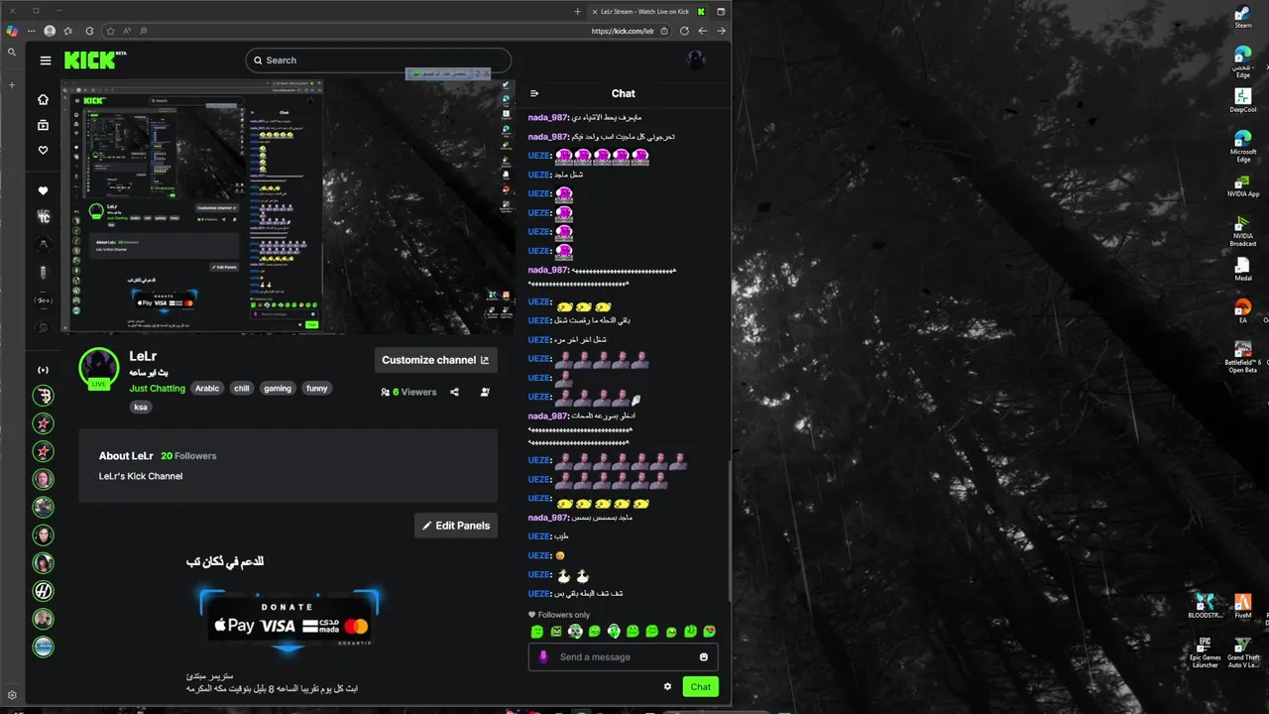Open Grand Theft Auto V desktop shortcut
The image size is (1269, 714).
(x=1242, y=653)
